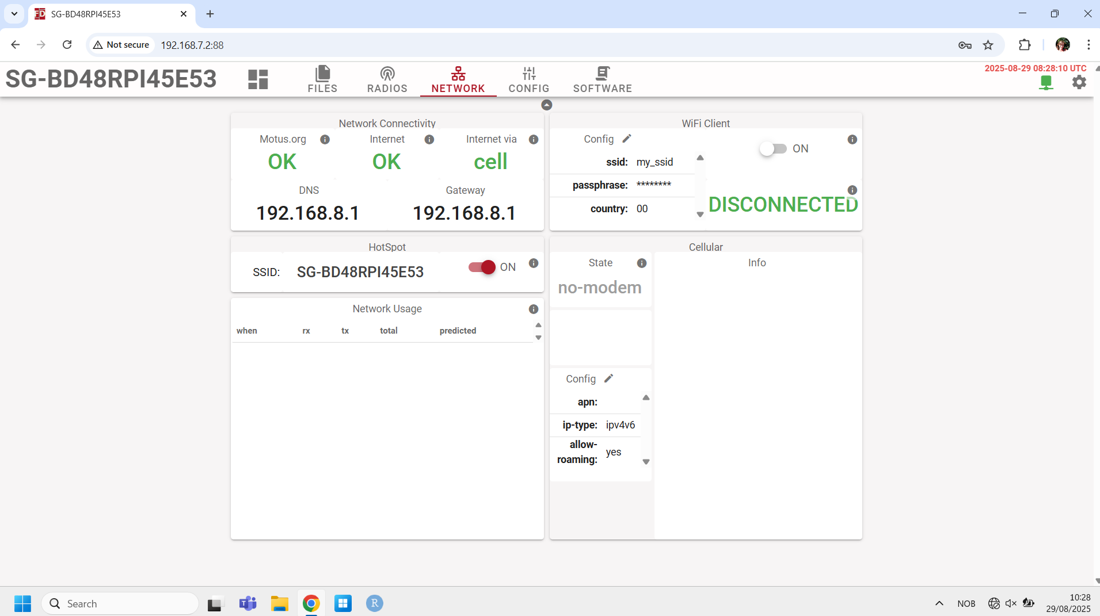Screen dimensions: 1100x616
Task: Edit WiFi Client config pencil
Action: 627,139
